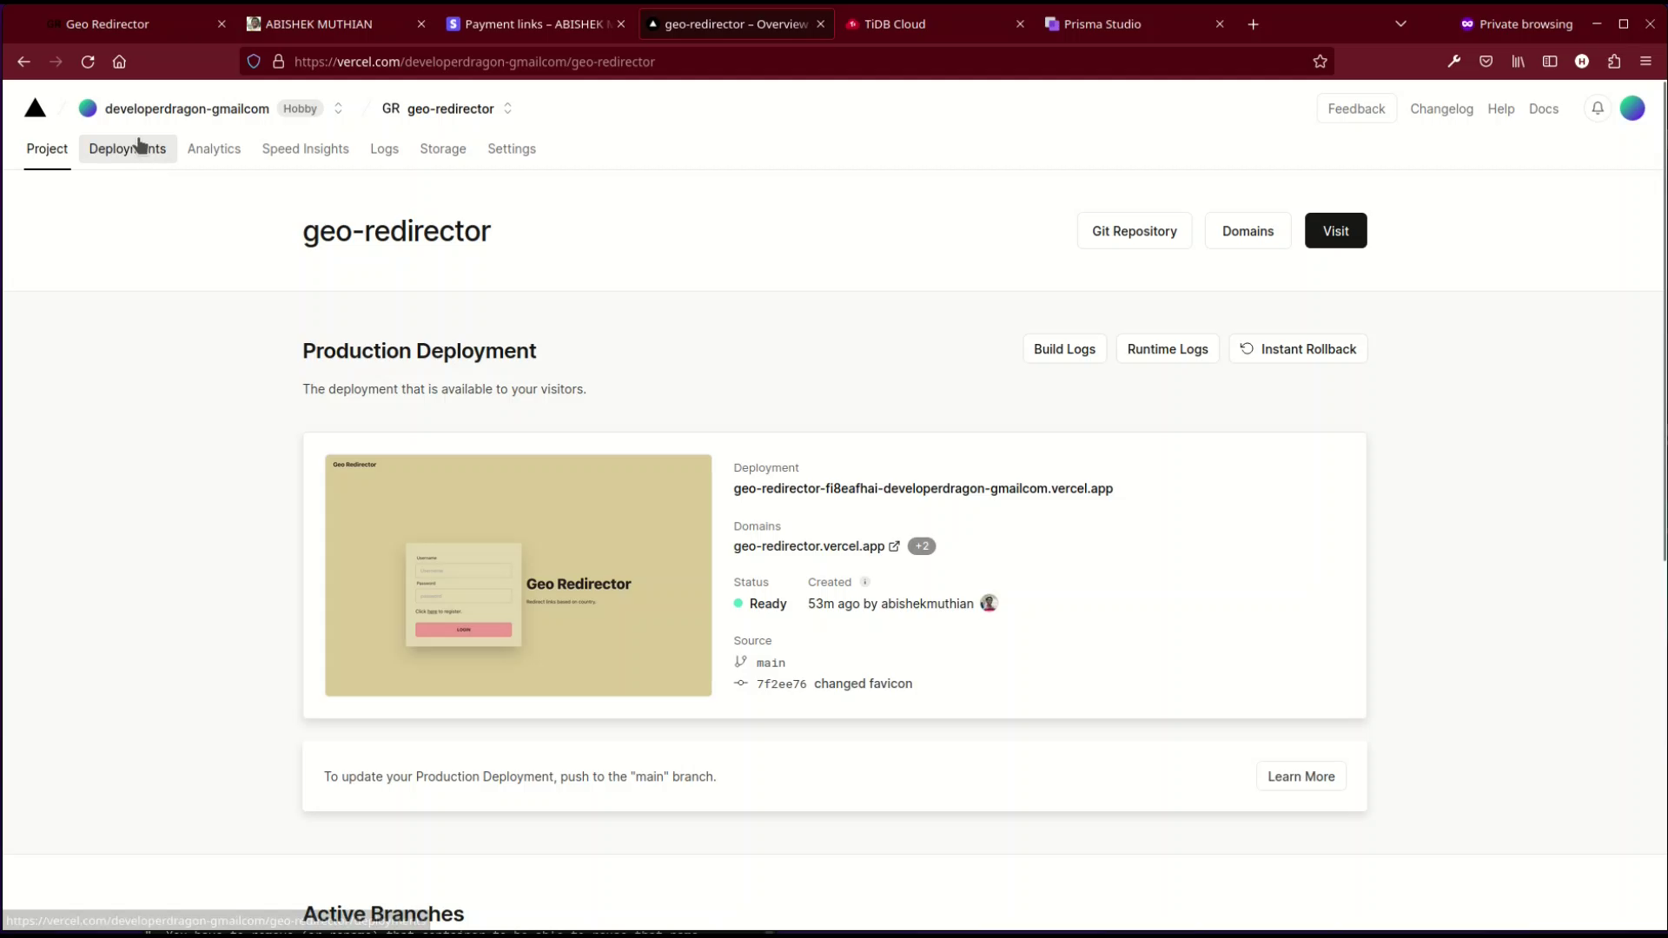
Task: Click the Created info icon
Action: click(864, 582)
